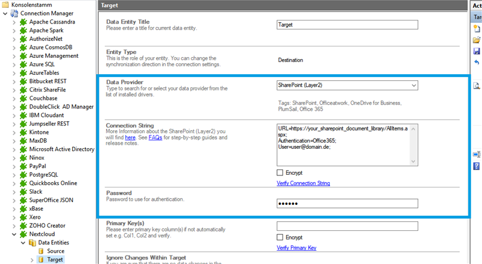Viewport: 482px width, 264px height.
Task: Open the Data Provider dropdown
Action: pyautogui.click(x=413, y=86)
